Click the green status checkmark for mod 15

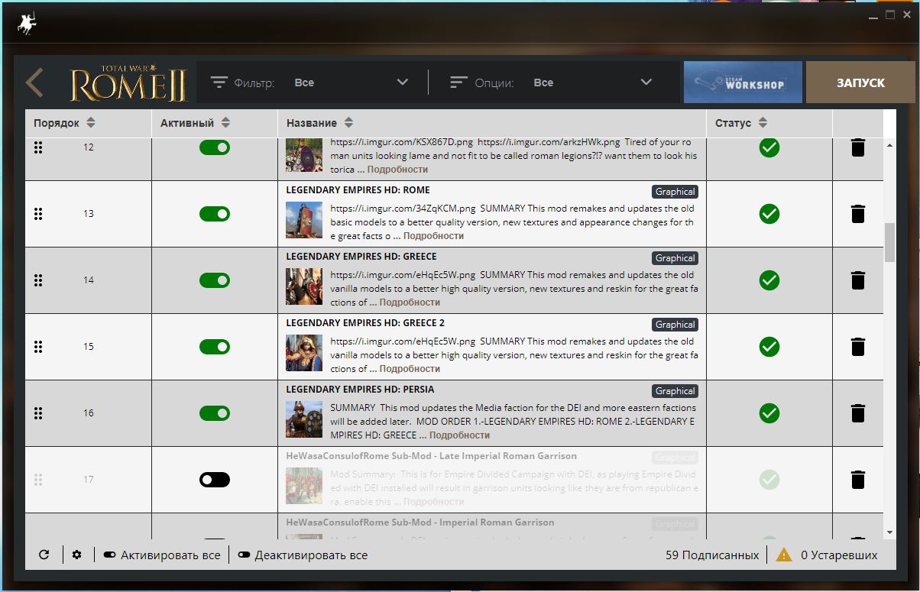coord(769,347)
